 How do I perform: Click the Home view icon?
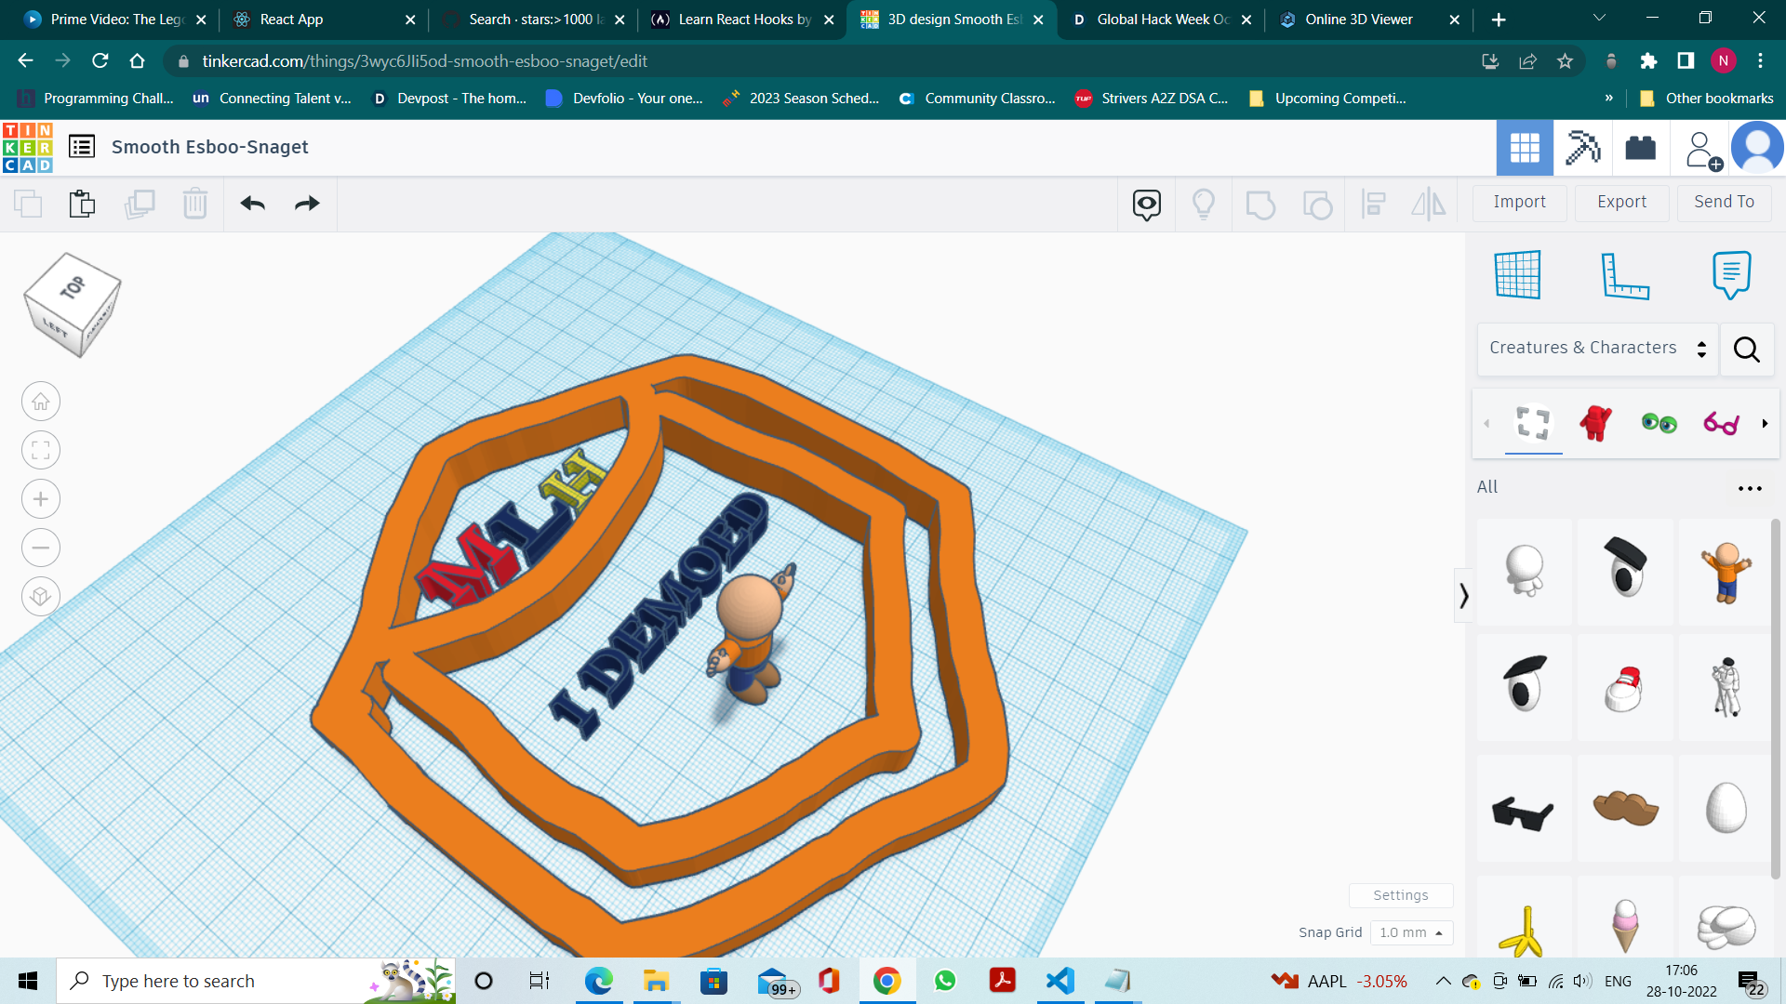click(41, 402)
